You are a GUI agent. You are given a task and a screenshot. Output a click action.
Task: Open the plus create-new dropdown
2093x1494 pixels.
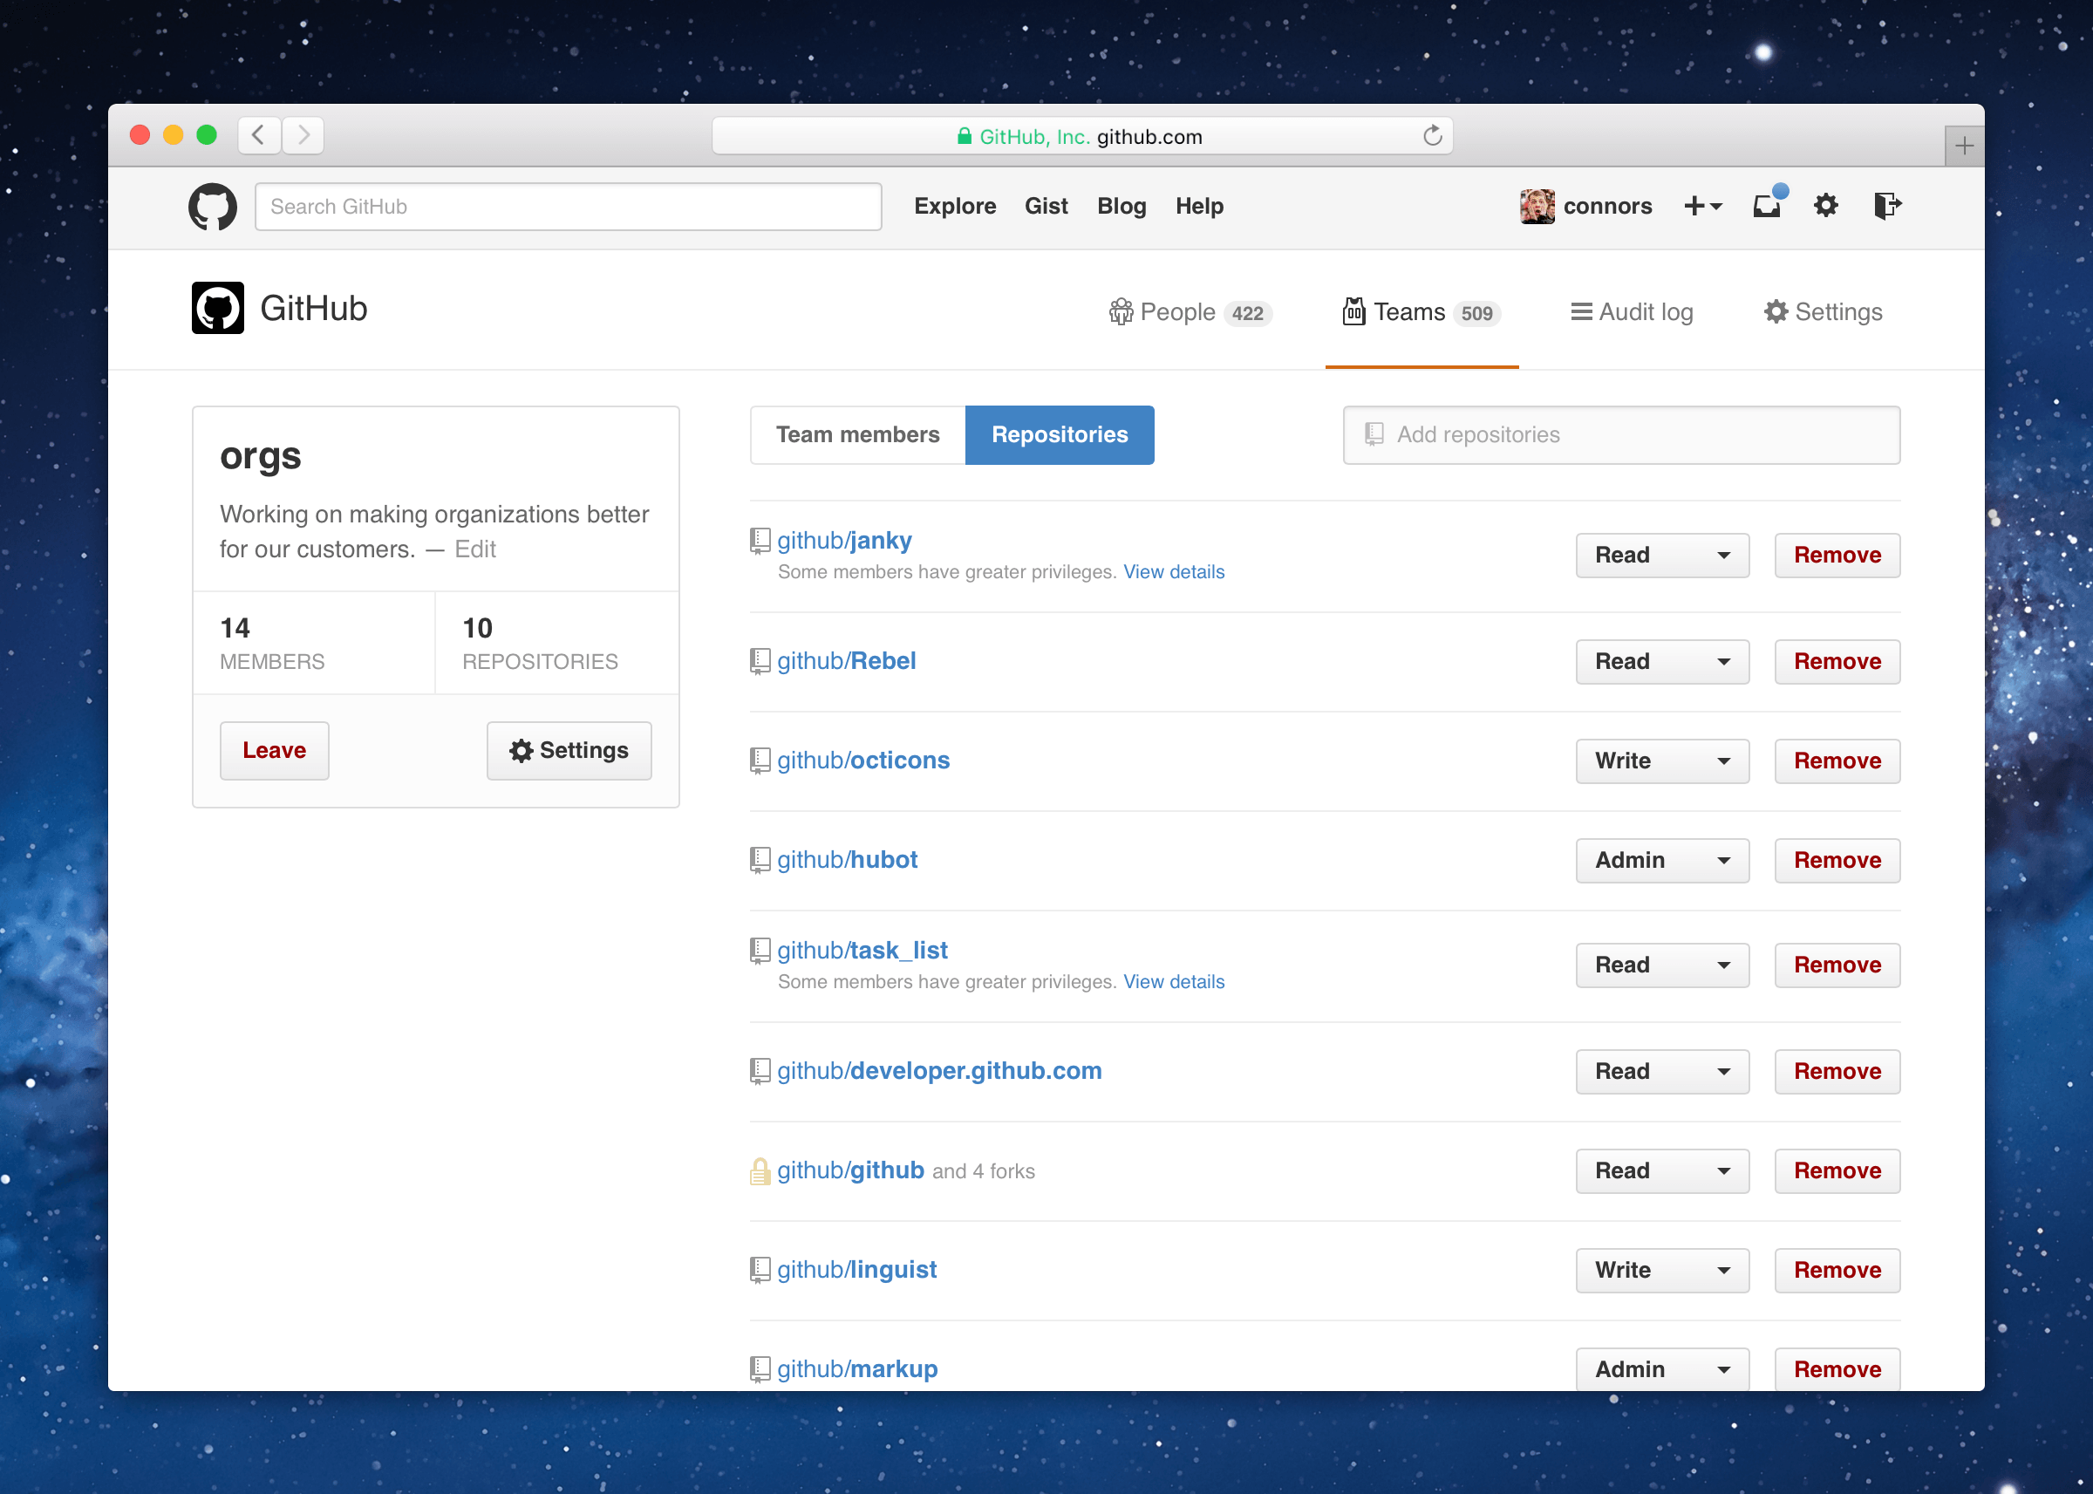pyautogui.click(x=1703, y=206)
